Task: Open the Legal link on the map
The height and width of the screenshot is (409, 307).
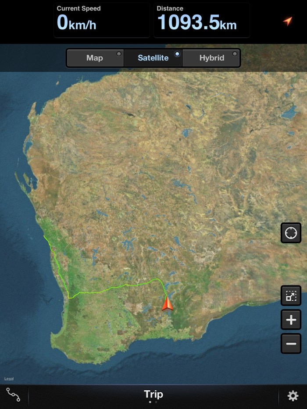Action: click(x=9, y=379)
